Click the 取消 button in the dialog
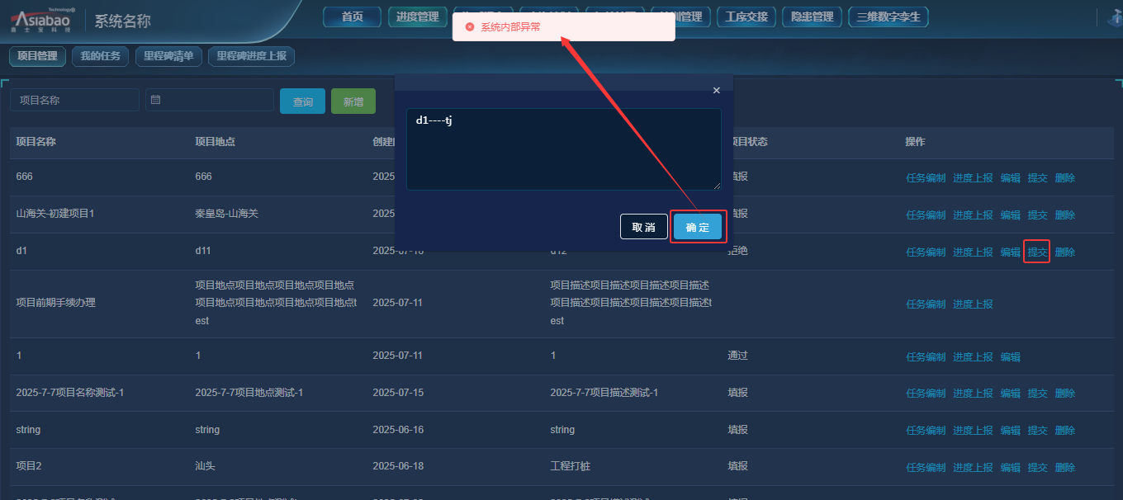 [x=643, y=227]
